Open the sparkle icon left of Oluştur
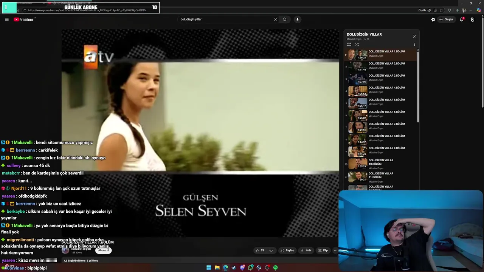 (433, 19)
